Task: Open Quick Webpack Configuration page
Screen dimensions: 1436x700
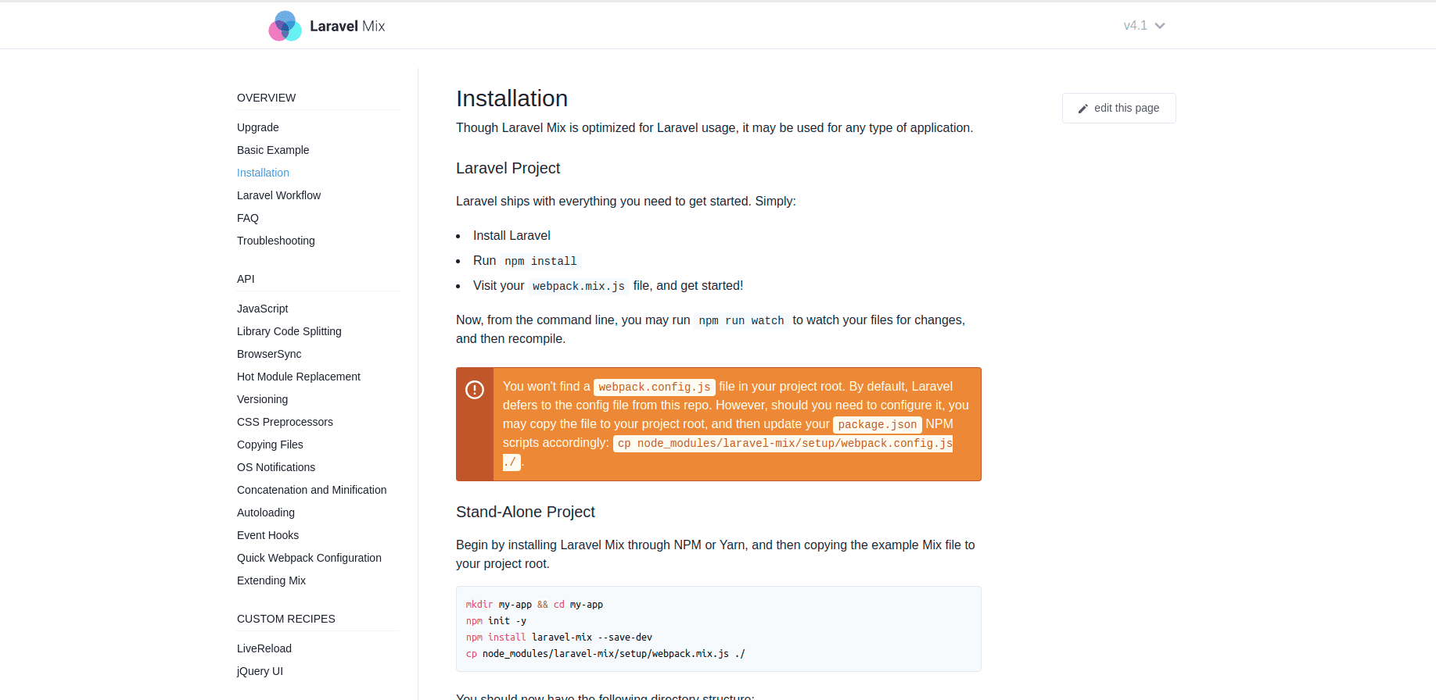Action: 310,558
